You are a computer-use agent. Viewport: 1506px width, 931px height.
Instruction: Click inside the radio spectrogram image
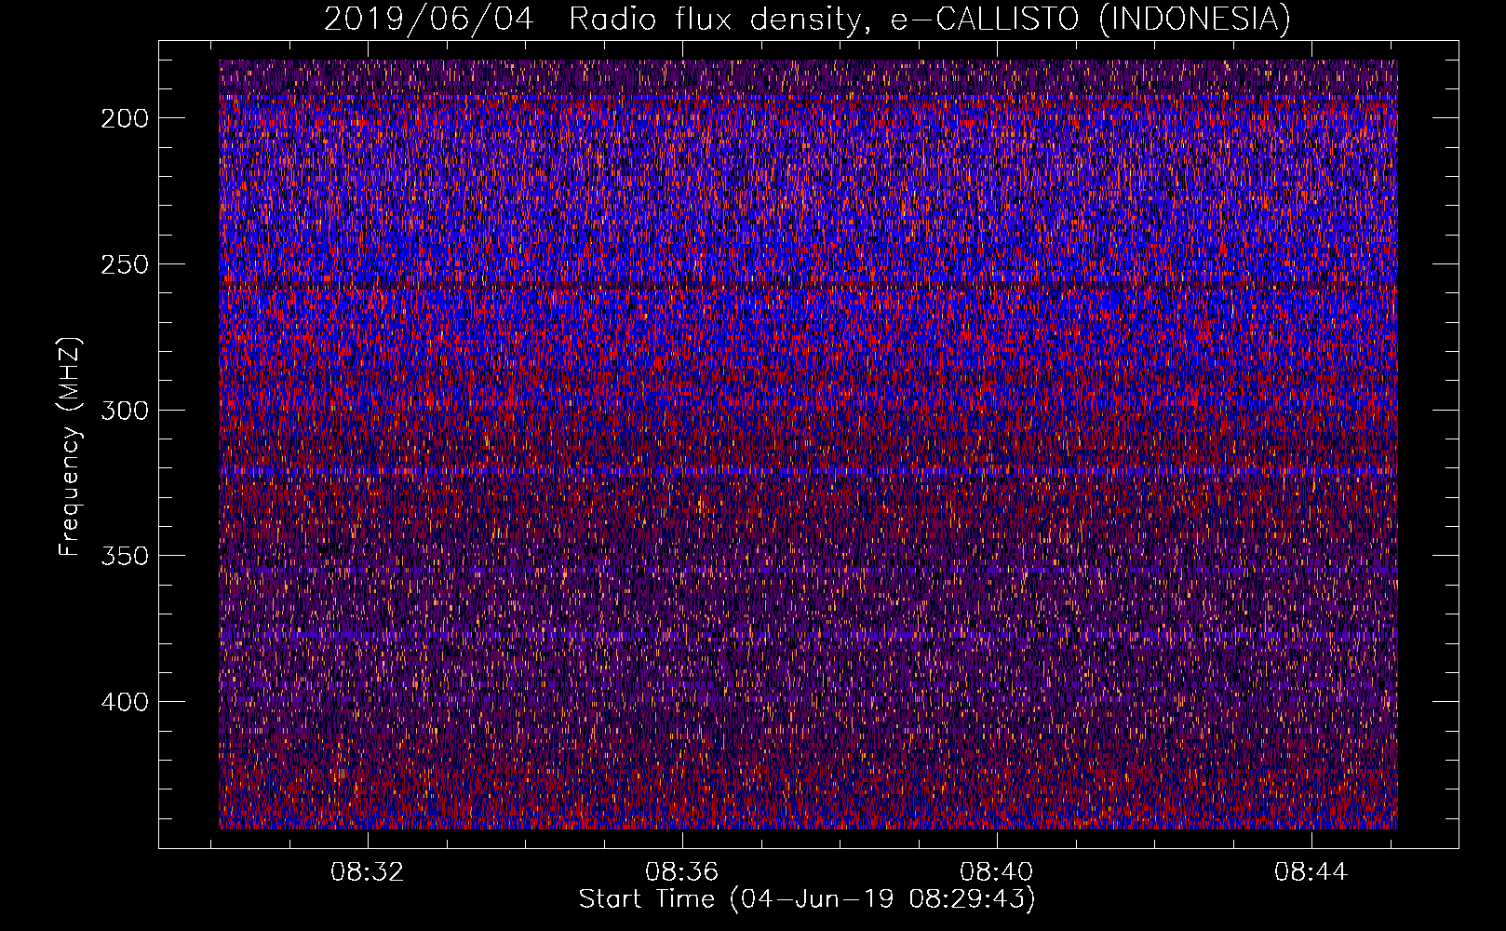pos(808,444)
